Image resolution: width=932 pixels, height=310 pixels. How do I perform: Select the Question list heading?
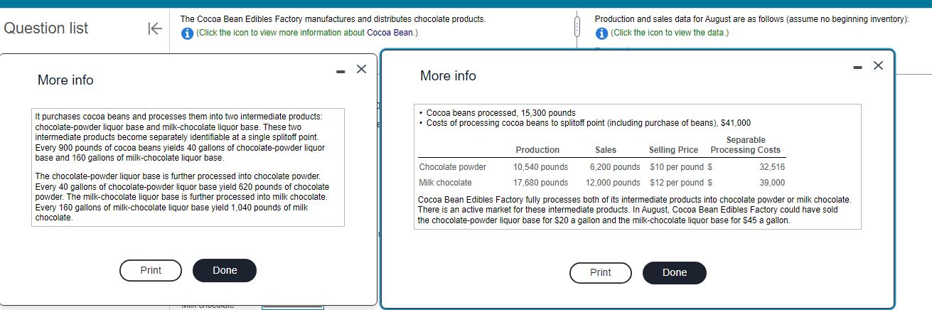[46, 28]
